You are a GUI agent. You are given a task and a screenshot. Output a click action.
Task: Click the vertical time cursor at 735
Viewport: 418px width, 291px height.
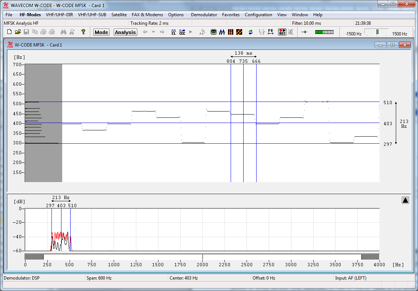(243, 123)
